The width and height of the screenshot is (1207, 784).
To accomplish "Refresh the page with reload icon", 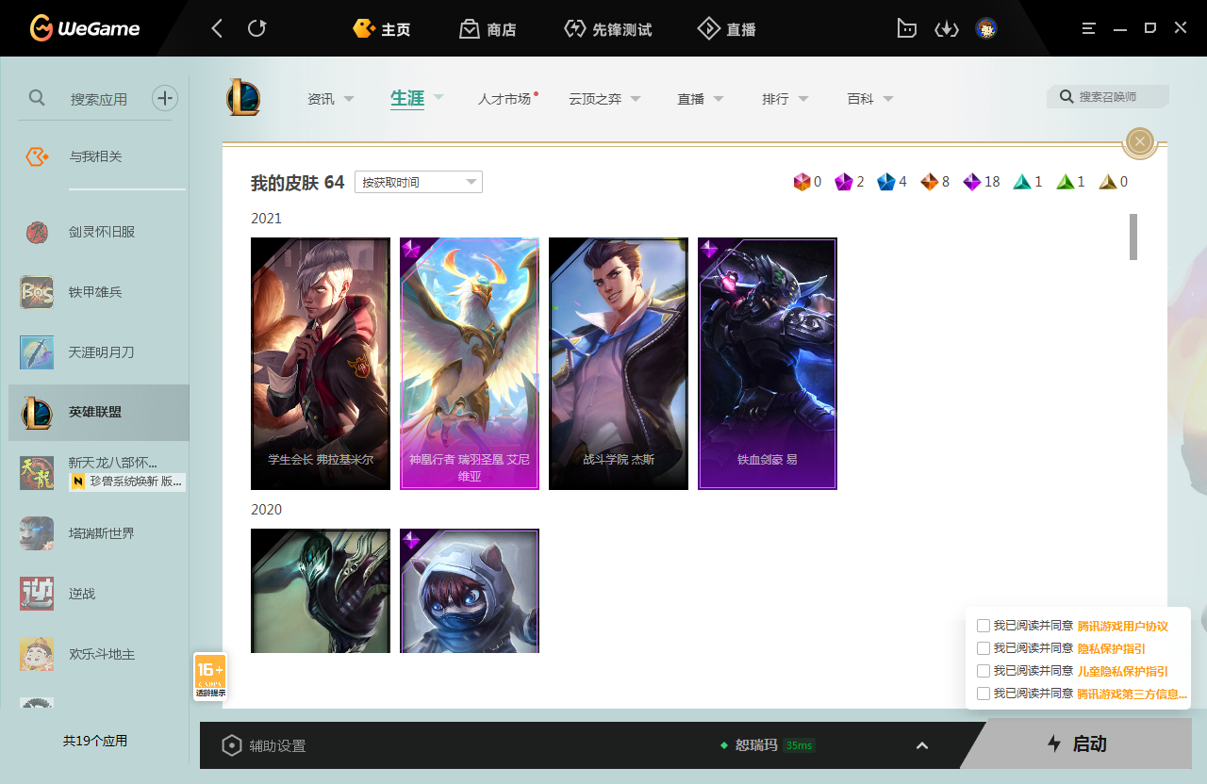I will tap(256, 28).
